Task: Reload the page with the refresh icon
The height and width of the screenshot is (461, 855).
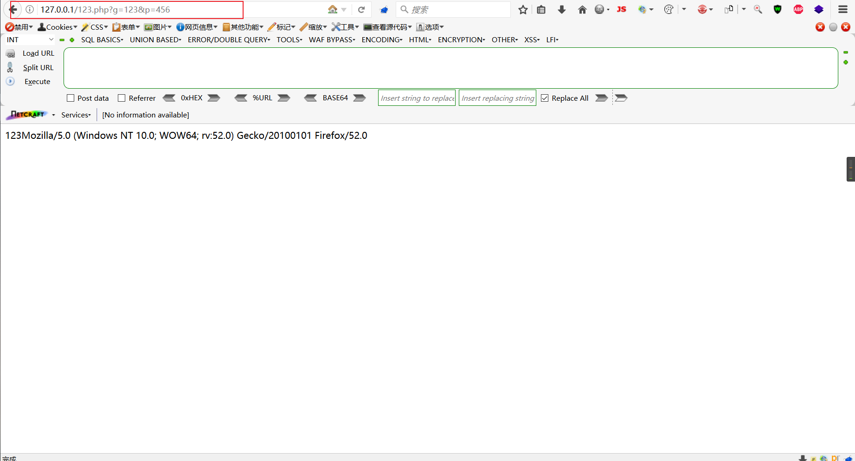Action: tap(361, 9)
